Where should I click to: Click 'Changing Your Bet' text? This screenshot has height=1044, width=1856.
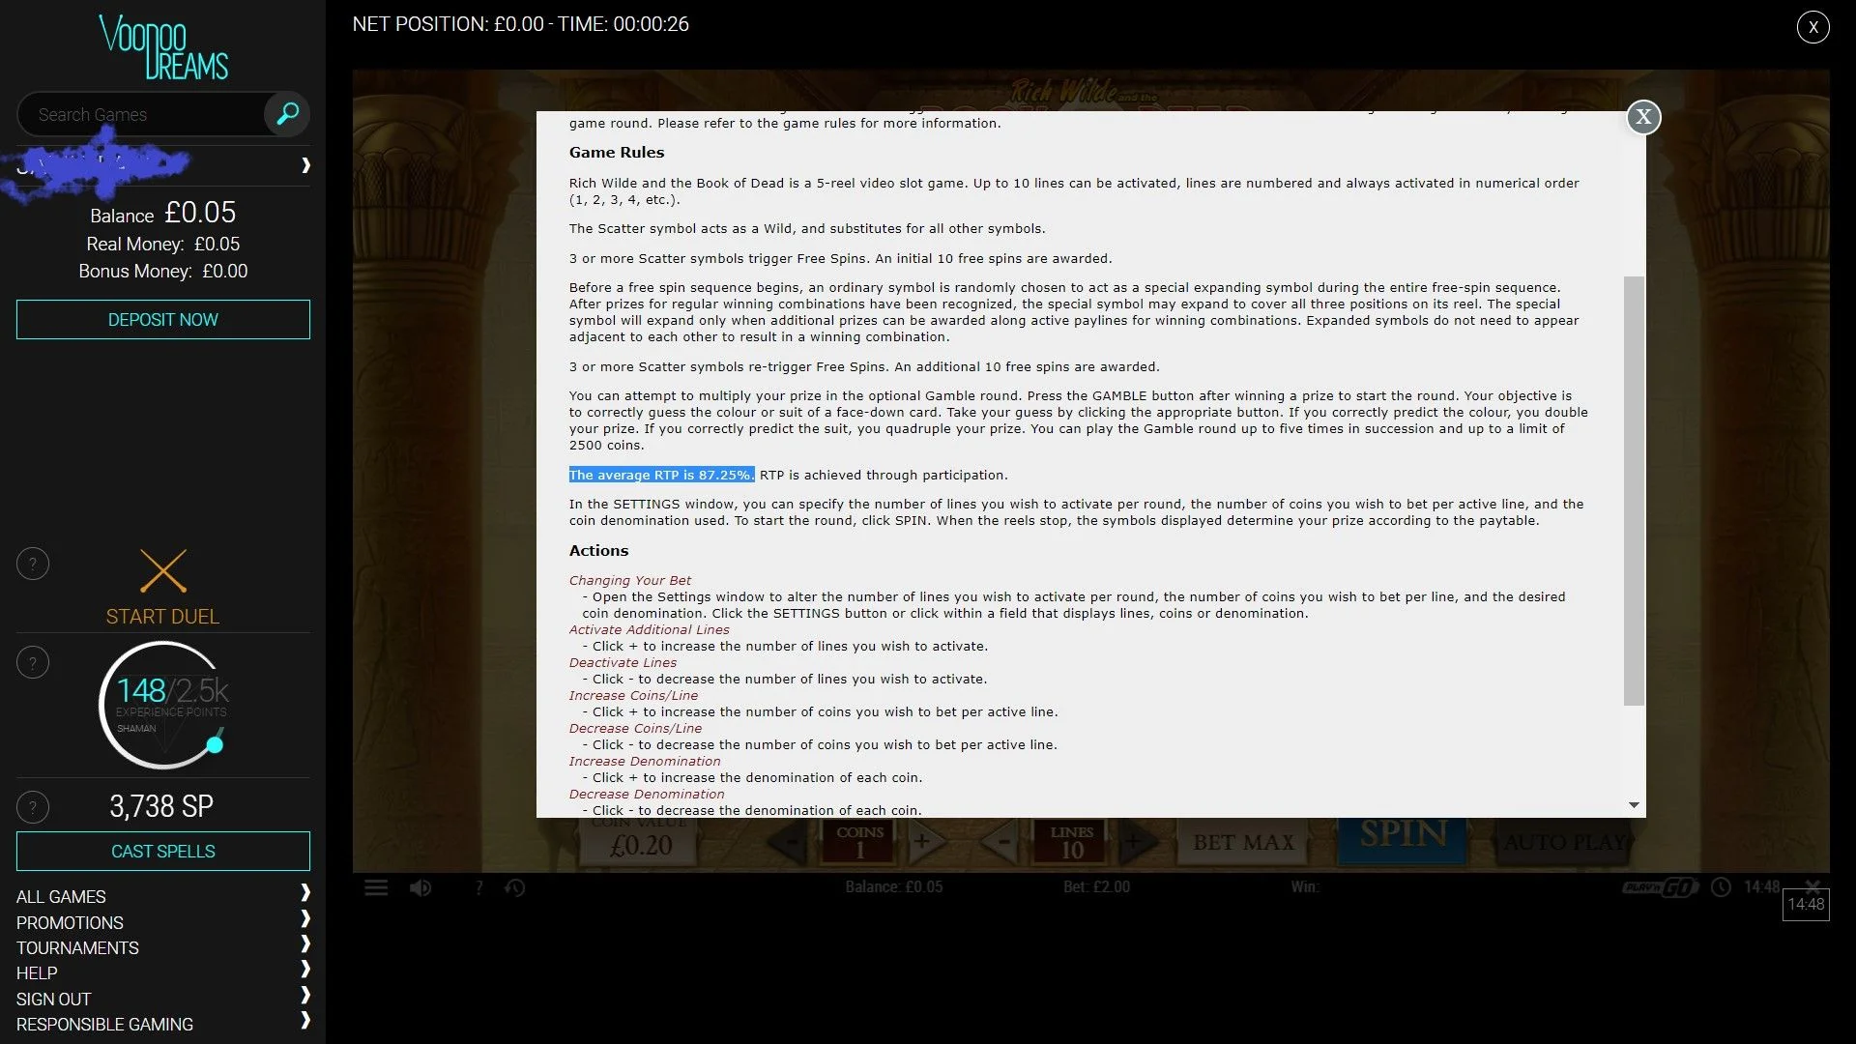[630, 581]
